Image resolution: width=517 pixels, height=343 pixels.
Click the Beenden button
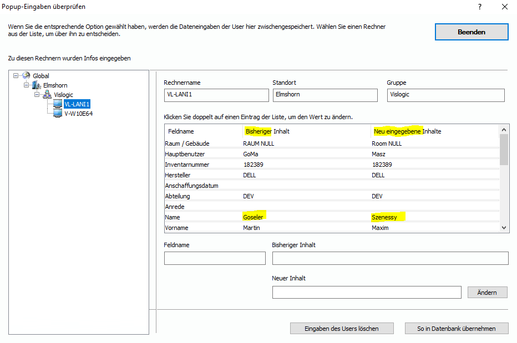click(472, 32)
